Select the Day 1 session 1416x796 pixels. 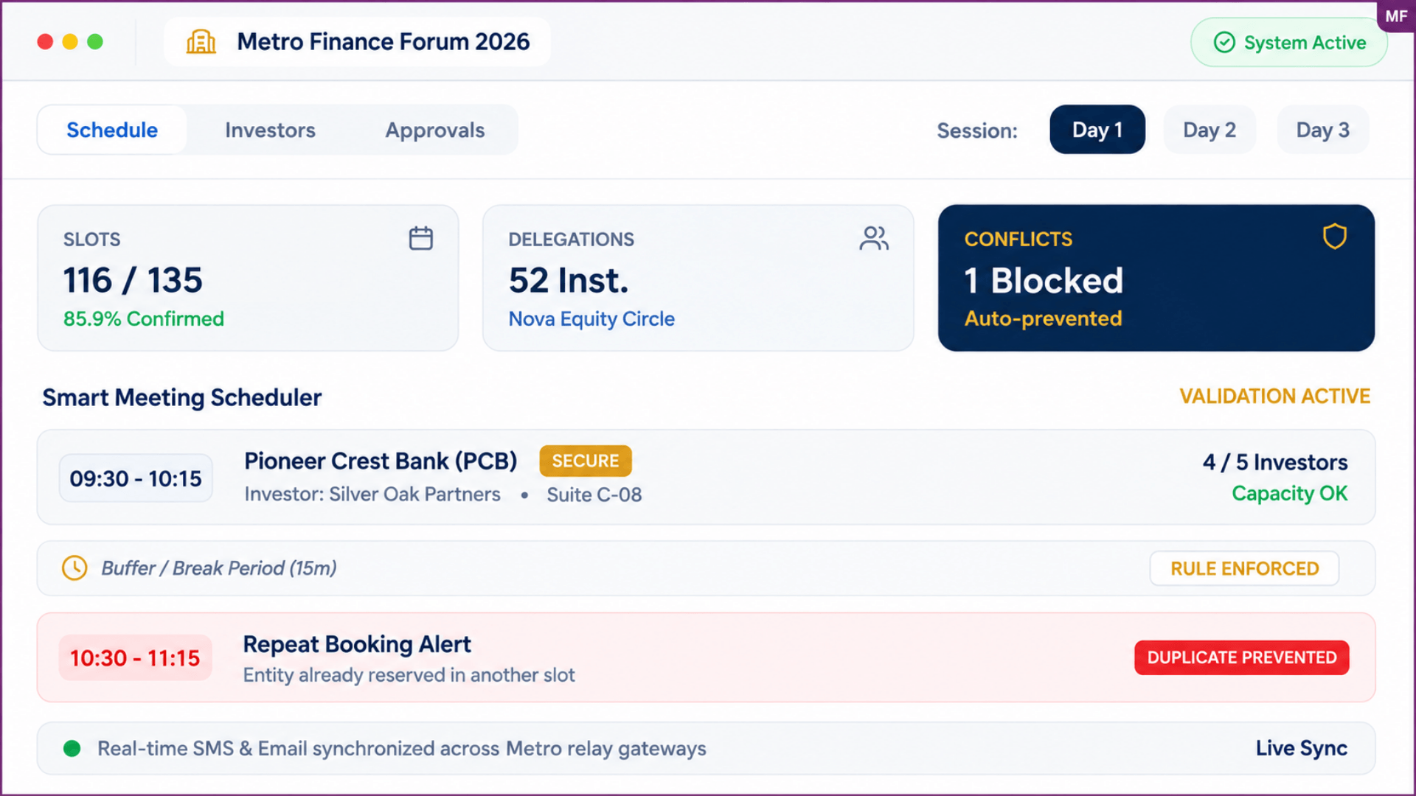(1097, 130)
